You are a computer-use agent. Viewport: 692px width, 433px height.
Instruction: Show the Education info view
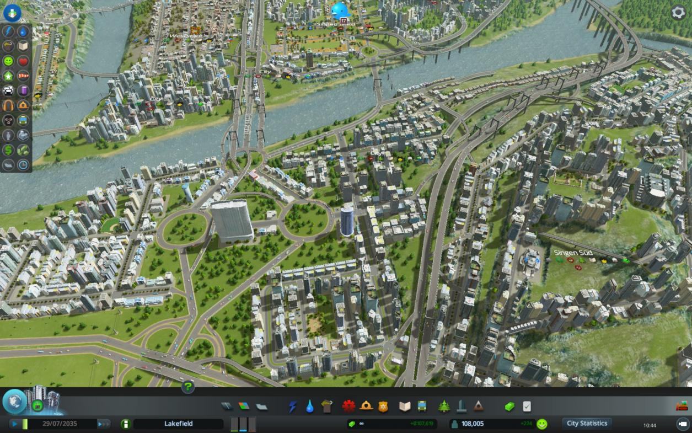tap(23, 46)
